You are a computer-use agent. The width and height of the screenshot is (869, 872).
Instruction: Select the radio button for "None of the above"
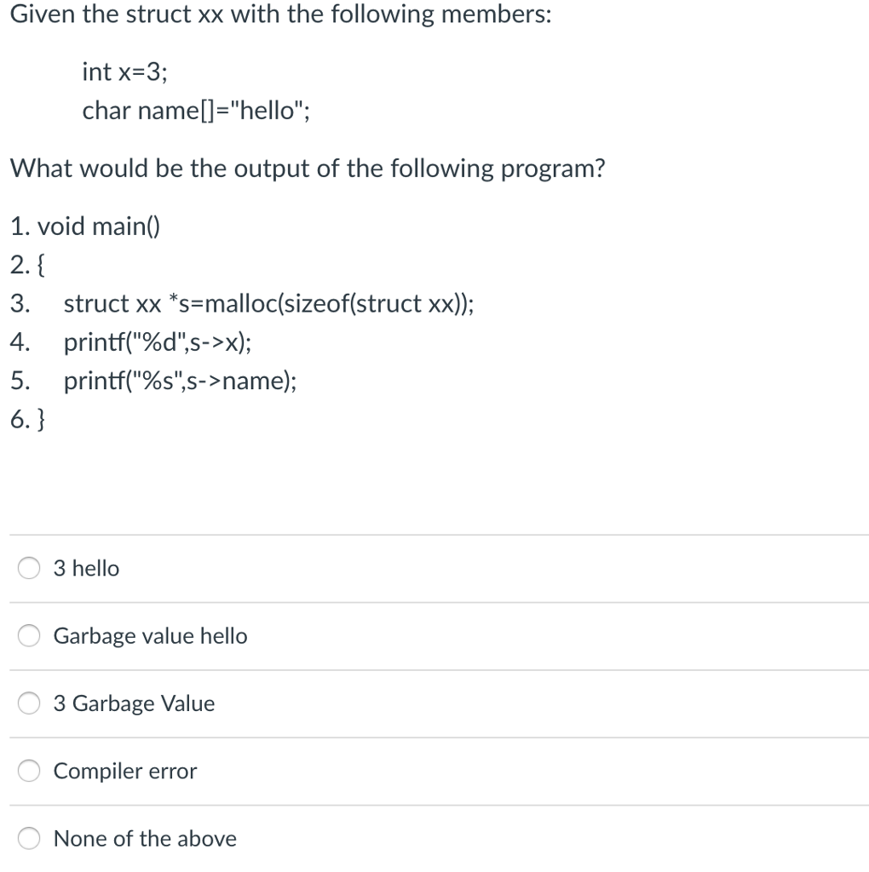28,838
